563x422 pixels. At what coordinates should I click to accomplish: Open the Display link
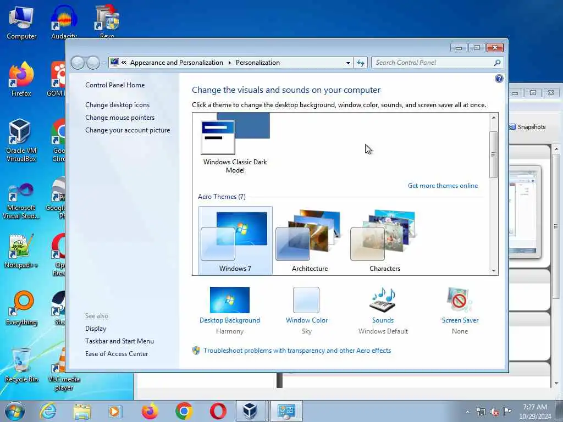coord(96,329)
